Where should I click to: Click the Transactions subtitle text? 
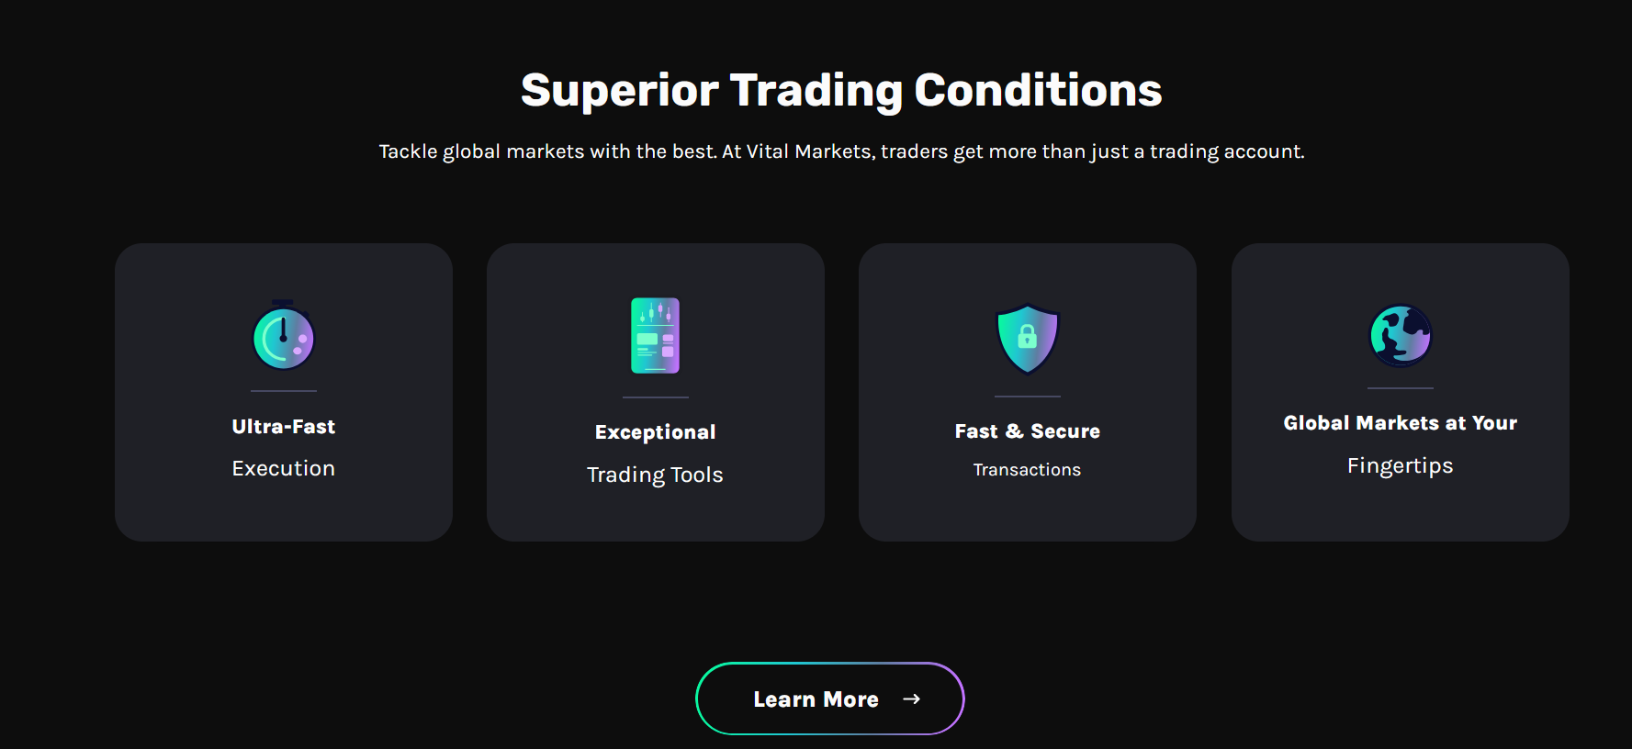(1027, 470)
